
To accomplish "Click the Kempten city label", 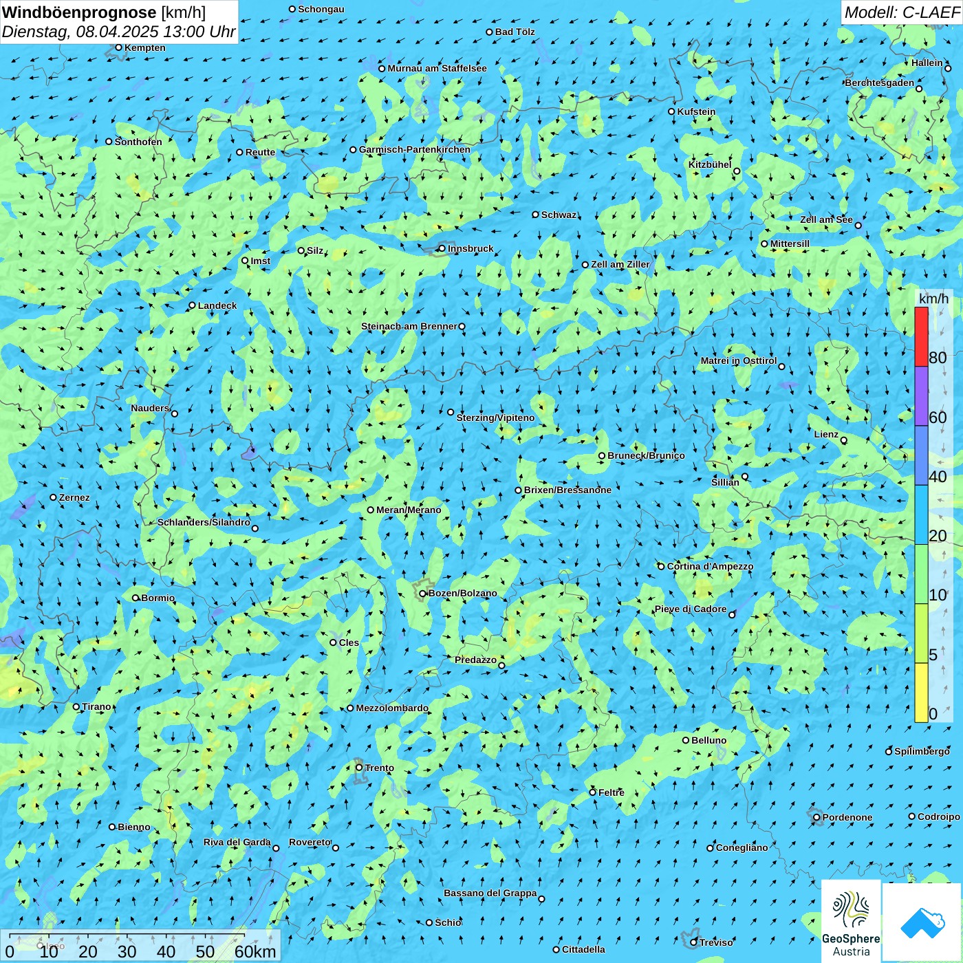I will [145, 47].
